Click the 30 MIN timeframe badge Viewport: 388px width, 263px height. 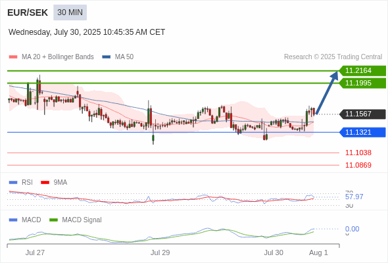pos(70,12)
